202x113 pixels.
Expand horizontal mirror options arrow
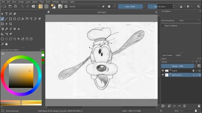184,6
